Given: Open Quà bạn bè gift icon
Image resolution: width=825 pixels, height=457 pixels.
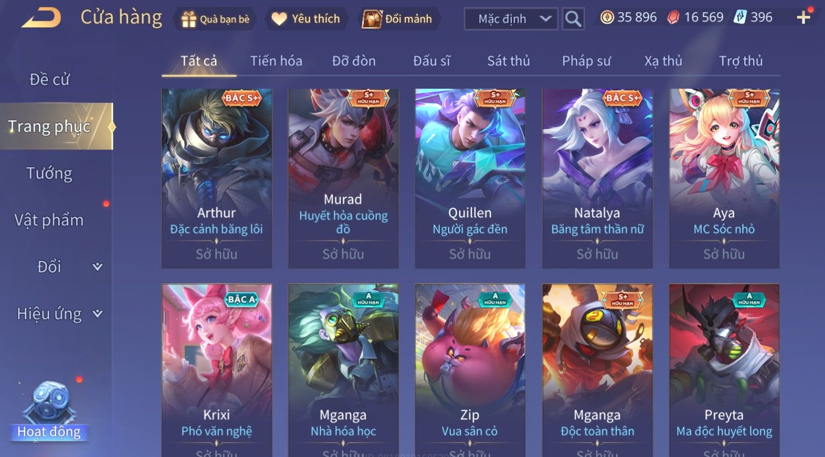Looking at the screenshot, I should (189, 19).
